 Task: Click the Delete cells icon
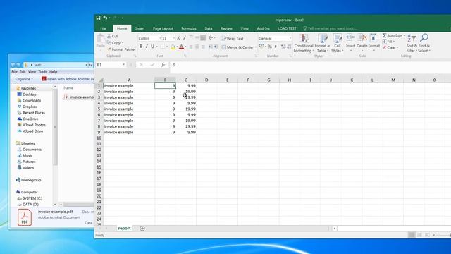point(362,37)
